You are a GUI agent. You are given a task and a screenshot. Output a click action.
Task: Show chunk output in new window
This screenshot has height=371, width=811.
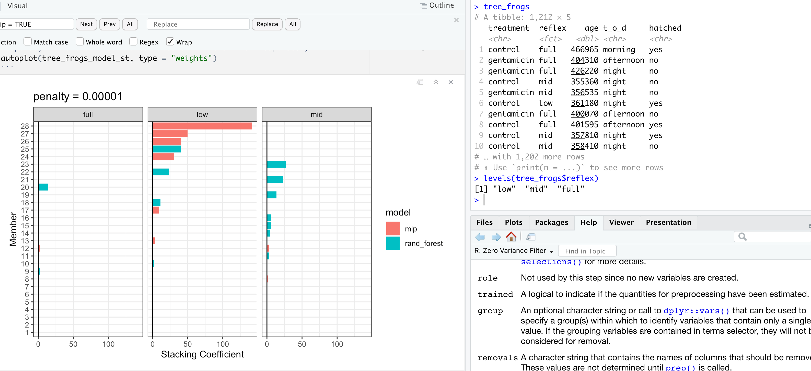point(420,82)
